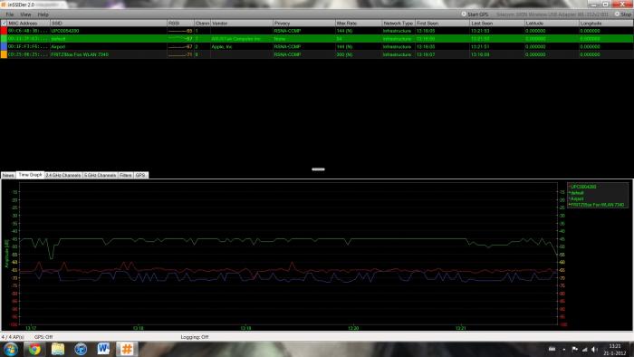Viewport: 634px width, 357px height.
Task: Switch to the 2.4 GHz Channels tab
Action: click(x=63, y=176)
